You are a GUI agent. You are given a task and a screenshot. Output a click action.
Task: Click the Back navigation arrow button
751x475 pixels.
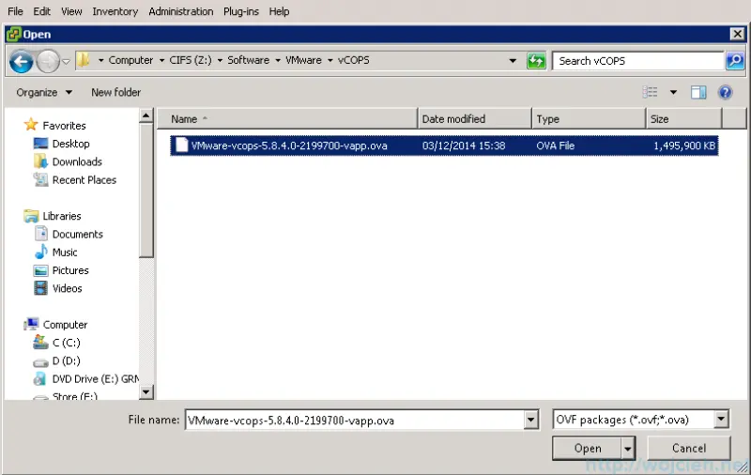pyautogui.click(x=21, y=61)
